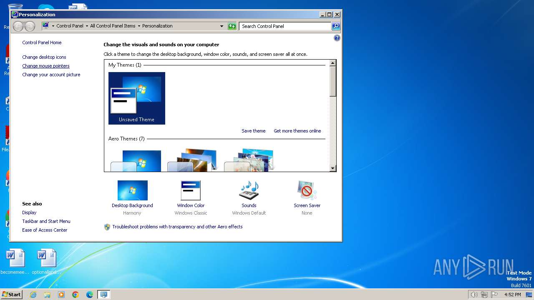Open Control Panel Home link
Screen dimensions: 534x300
point(42,42)
